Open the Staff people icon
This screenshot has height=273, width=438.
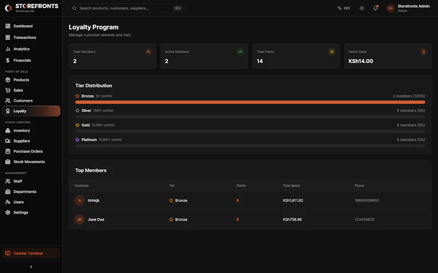[x=8, y=181]
